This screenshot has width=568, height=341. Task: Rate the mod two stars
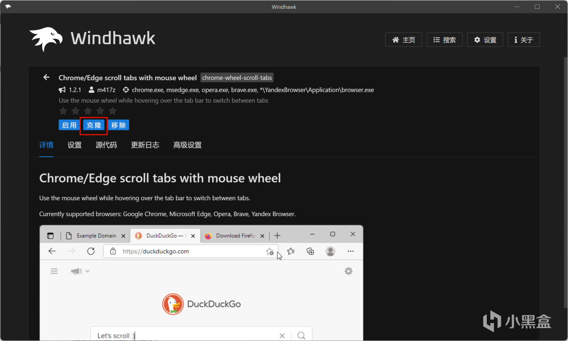75,111
